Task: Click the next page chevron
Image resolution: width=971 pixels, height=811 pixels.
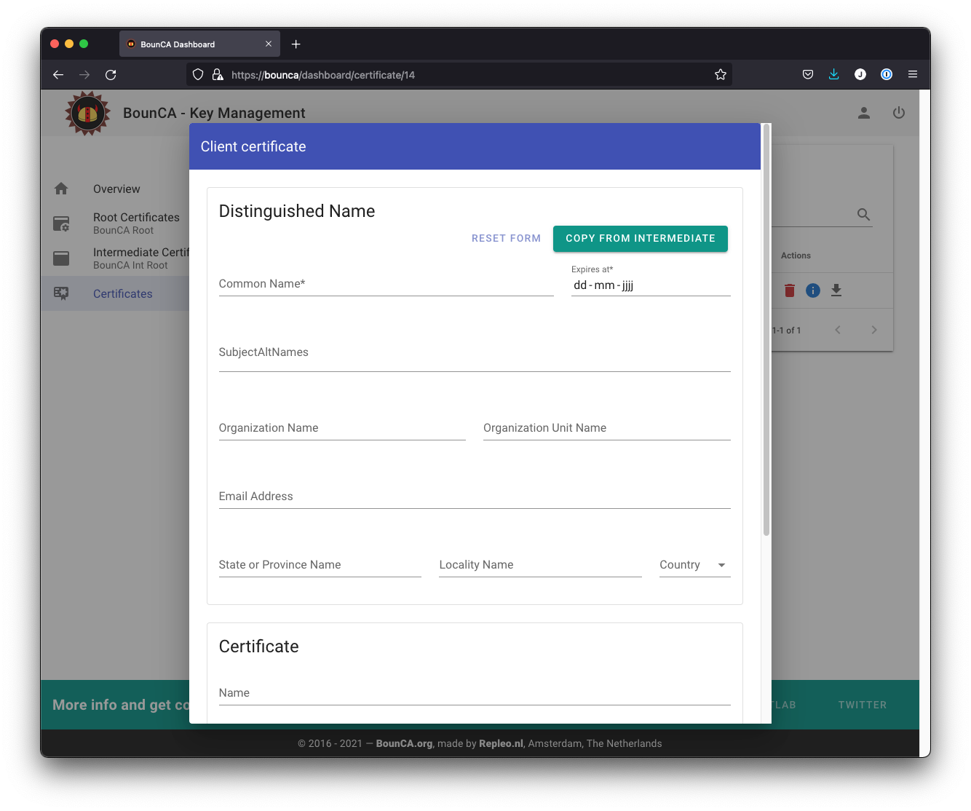Action: pyautogui.click(x=874, y=329)
